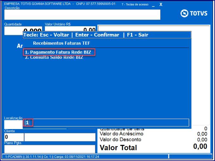
Task: Click the Recebimentos Faturas TEF title
Action: coord(61,43)
